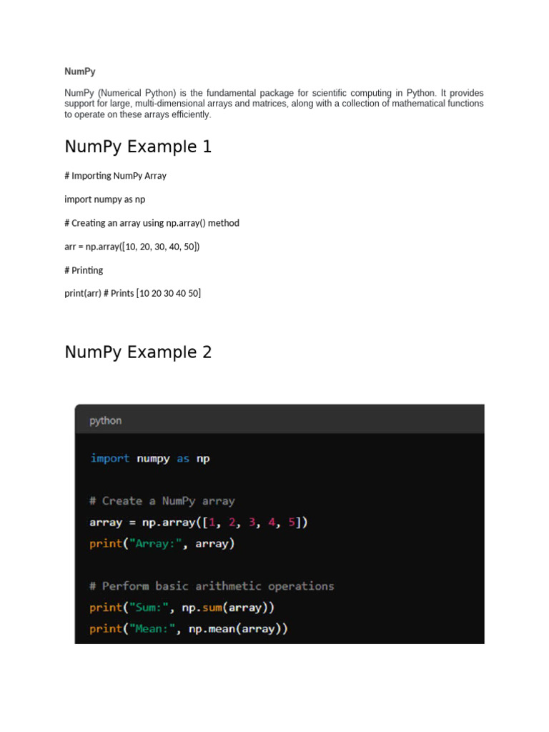
Task: Click the blue "import" keyword in code block
Action: pos(109,458)
